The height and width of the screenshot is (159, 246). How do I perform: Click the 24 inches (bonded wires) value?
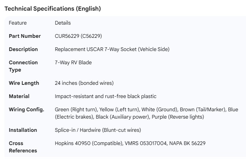pos(84,83)
